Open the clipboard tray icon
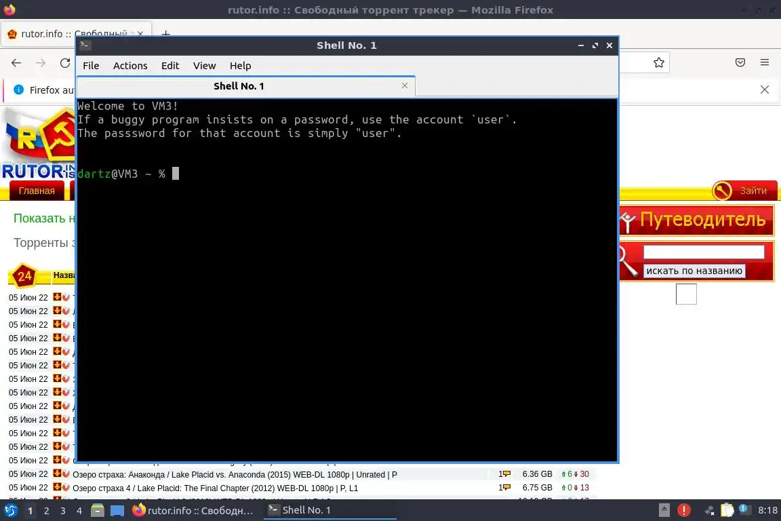 tap(727, 510)
